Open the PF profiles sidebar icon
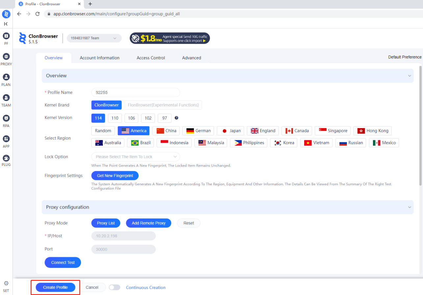Image resolution: width=423 pixels, height=295 pixels. pos(6,36)
